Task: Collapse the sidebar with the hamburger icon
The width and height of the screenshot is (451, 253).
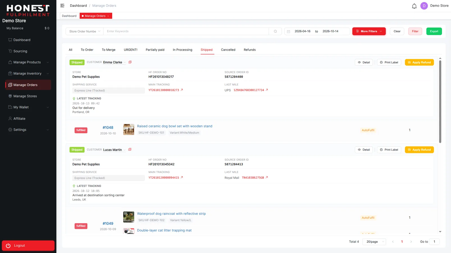Action: click(x=62, y=6)
